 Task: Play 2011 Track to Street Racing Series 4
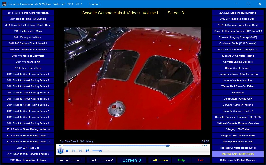click(x=28, y=93)
